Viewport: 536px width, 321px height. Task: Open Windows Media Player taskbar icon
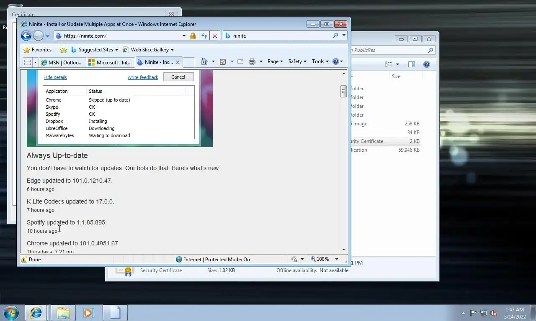88,313
